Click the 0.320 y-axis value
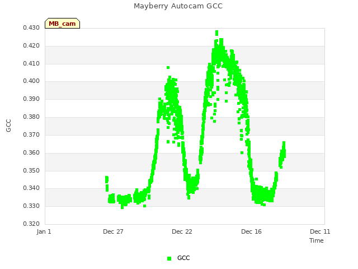The height and width of the screenshot is (269, 358). point(31,224)
